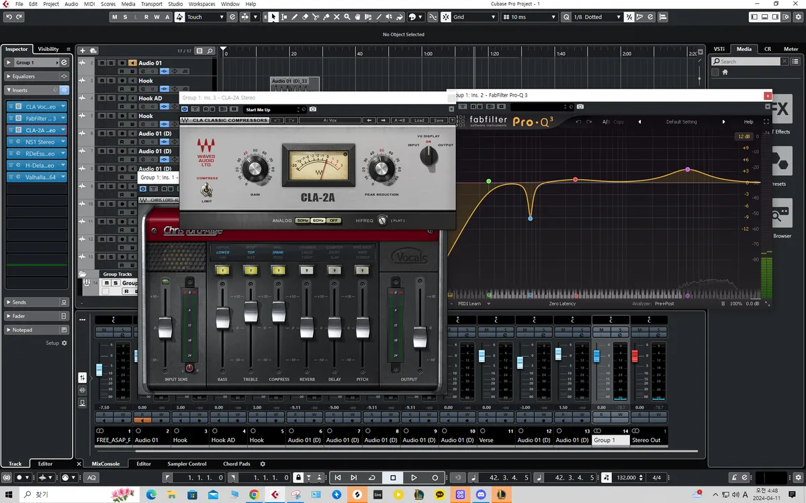Click transport Go to Left Locator button
This screenshot has width=806, height=503.
click(339, 478)
